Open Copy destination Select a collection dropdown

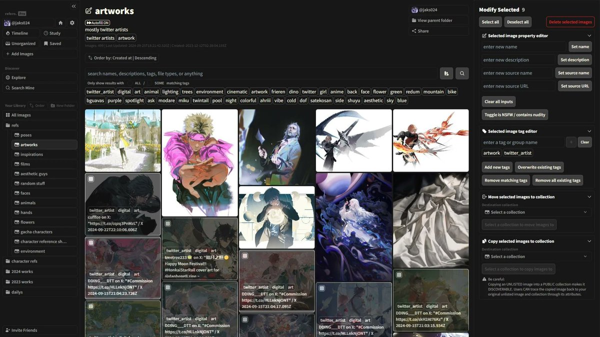tap(537, 257)
